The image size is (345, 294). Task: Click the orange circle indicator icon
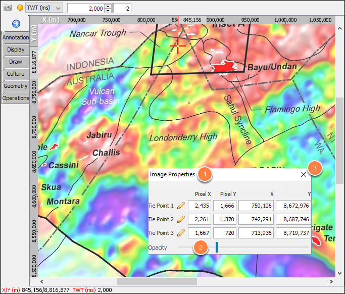point(20,8)
